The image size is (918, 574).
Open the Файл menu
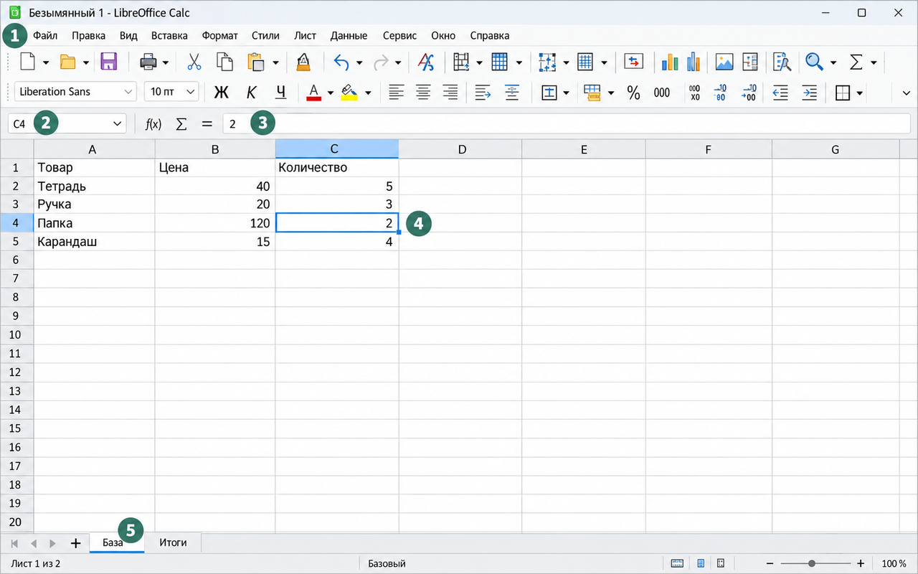coord(45,35)
